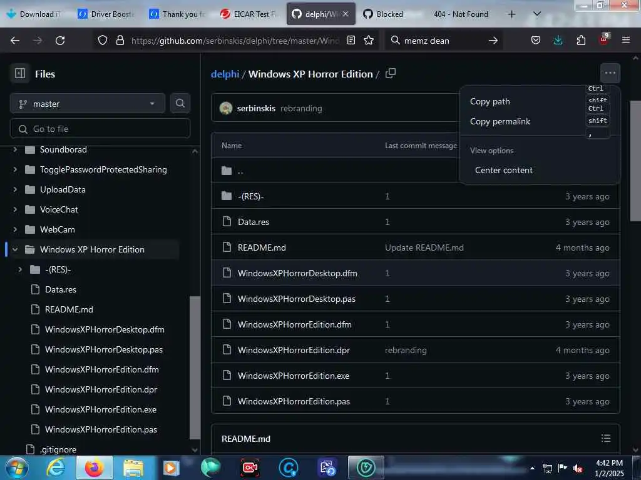Open Windows Explorer folder on the taskbar
This screenshot has width=641, height=480.
pyautogui.click(x=133, y=467)
